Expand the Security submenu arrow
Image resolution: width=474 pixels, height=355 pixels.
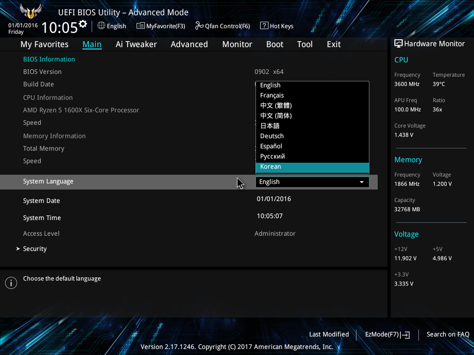(x=18, y=249)
